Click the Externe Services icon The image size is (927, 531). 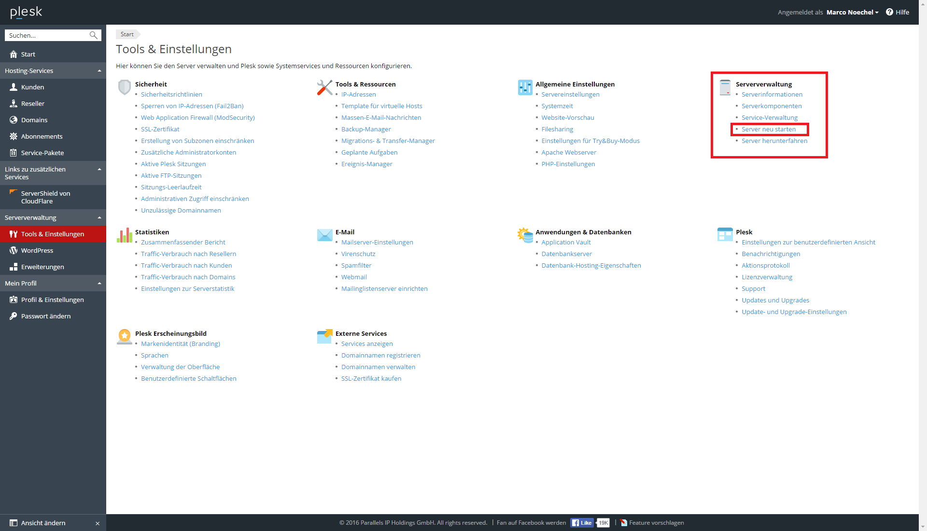pyautogui.click(x=325, y=336)
